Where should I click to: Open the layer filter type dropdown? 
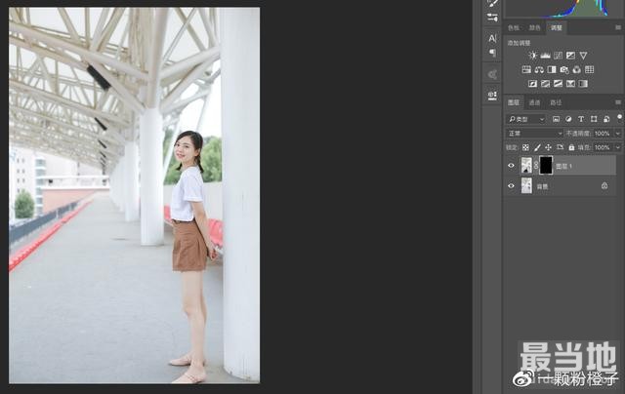pos(525,119)
